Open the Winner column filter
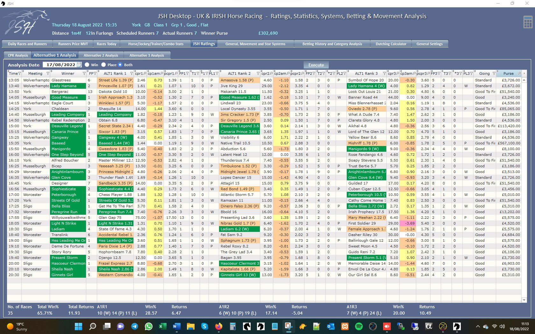The width and height of the screenshot is (535, 334). coord(84,73)
